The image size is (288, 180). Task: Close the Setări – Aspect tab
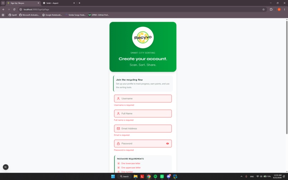74,3
